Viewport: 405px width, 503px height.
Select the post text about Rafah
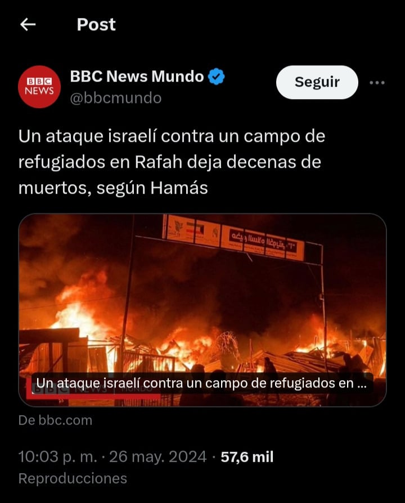pyautogui.click(x=172, y=162)
